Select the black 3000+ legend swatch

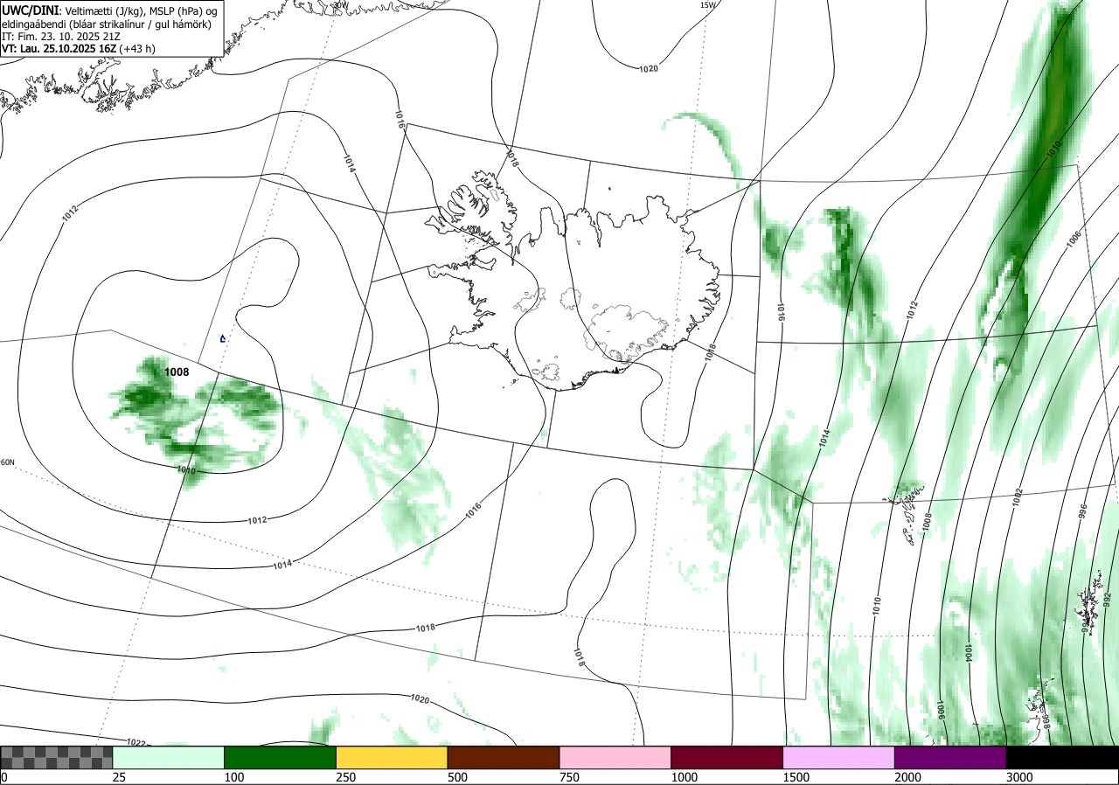click(x=1062, y=757)
